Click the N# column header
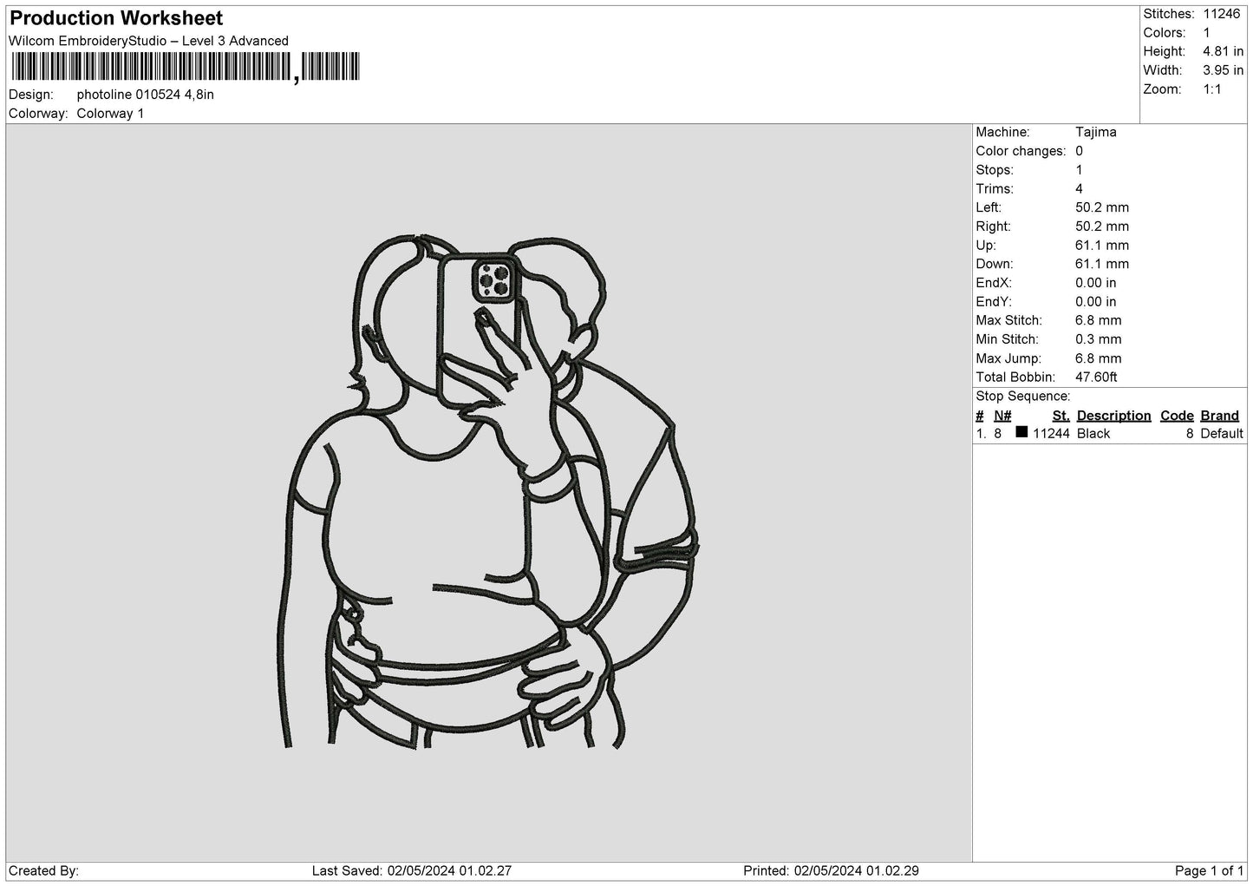The width and height of the screenshot is (1253, 886). (1002, 416)
